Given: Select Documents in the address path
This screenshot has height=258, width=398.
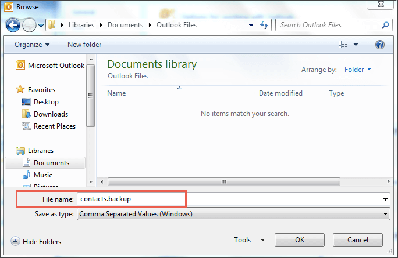Looking at the screenshot, I should click(125, 25).
